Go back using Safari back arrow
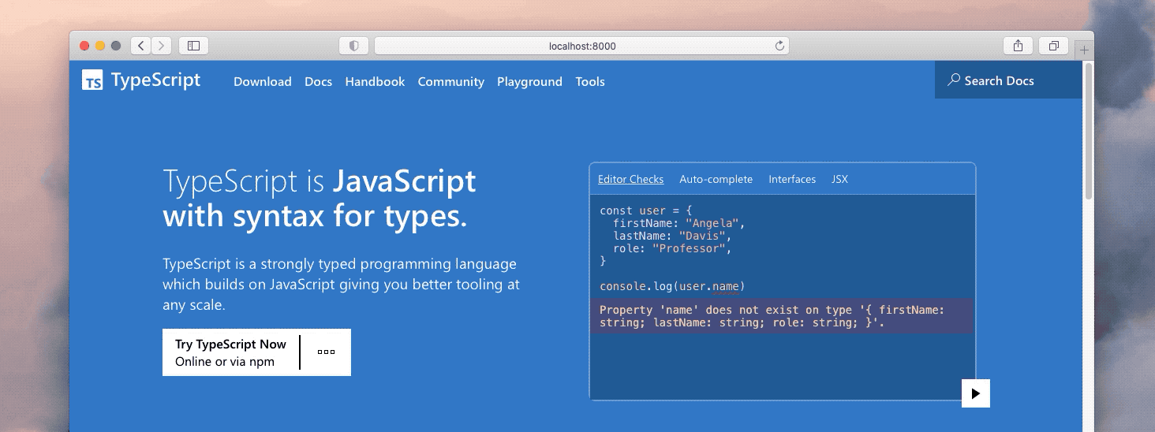This screenshot has height=432, width=1155. 140,46
